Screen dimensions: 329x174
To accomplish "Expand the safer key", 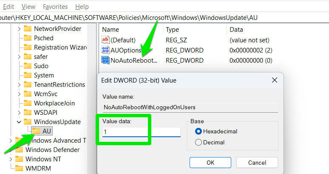I will click(x=19, y=57).
